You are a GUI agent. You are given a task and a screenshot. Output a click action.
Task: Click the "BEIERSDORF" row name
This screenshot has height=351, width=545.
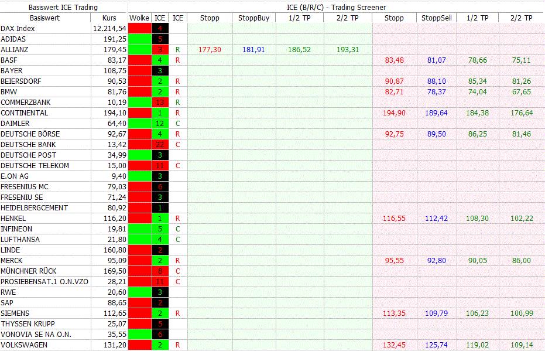coord(21,81)
